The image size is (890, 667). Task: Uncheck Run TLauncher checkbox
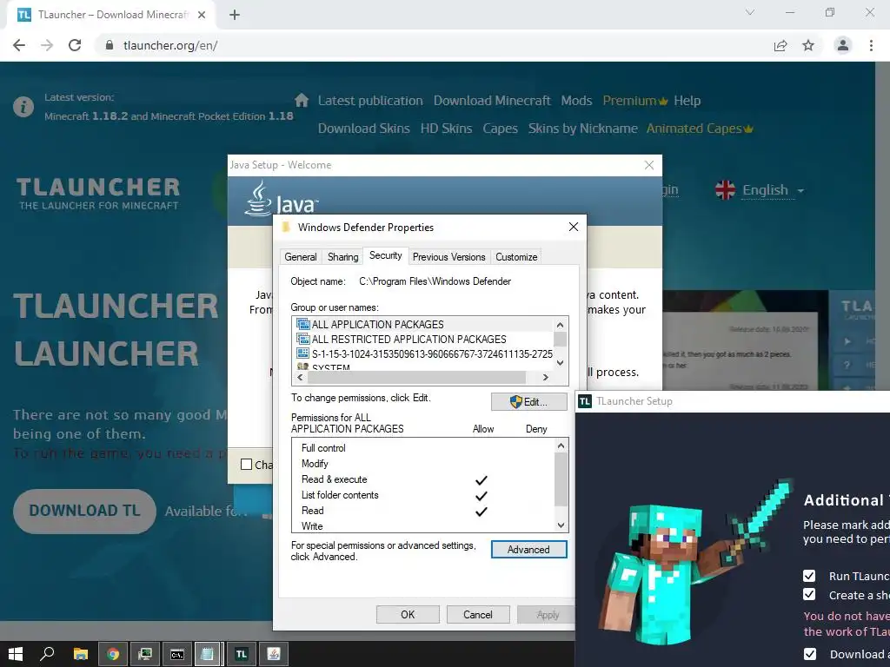(x=809, y=577)
